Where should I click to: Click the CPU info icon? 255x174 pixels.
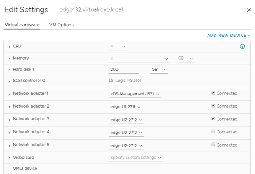coord(242,47)
